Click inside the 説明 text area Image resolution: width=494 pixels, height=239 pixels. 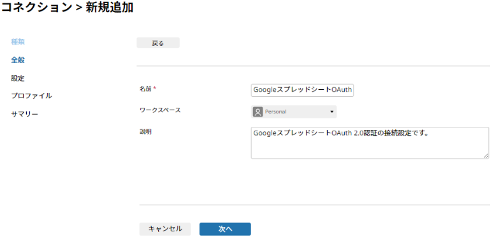(370, 143)
